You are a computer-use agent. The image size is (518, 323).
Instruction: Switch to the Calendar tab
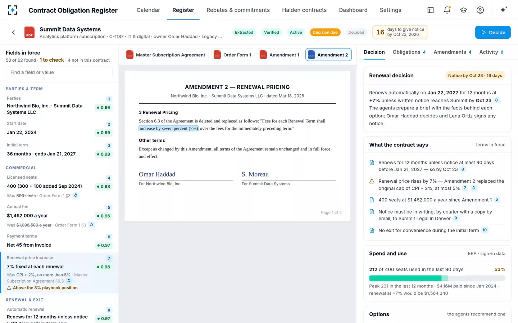click(148, 10)
